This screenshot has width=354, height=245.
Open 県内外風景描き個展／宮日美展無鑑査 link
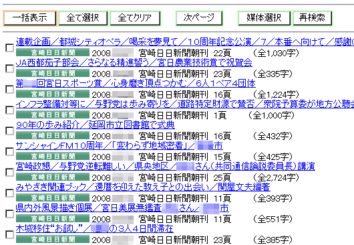123,208
